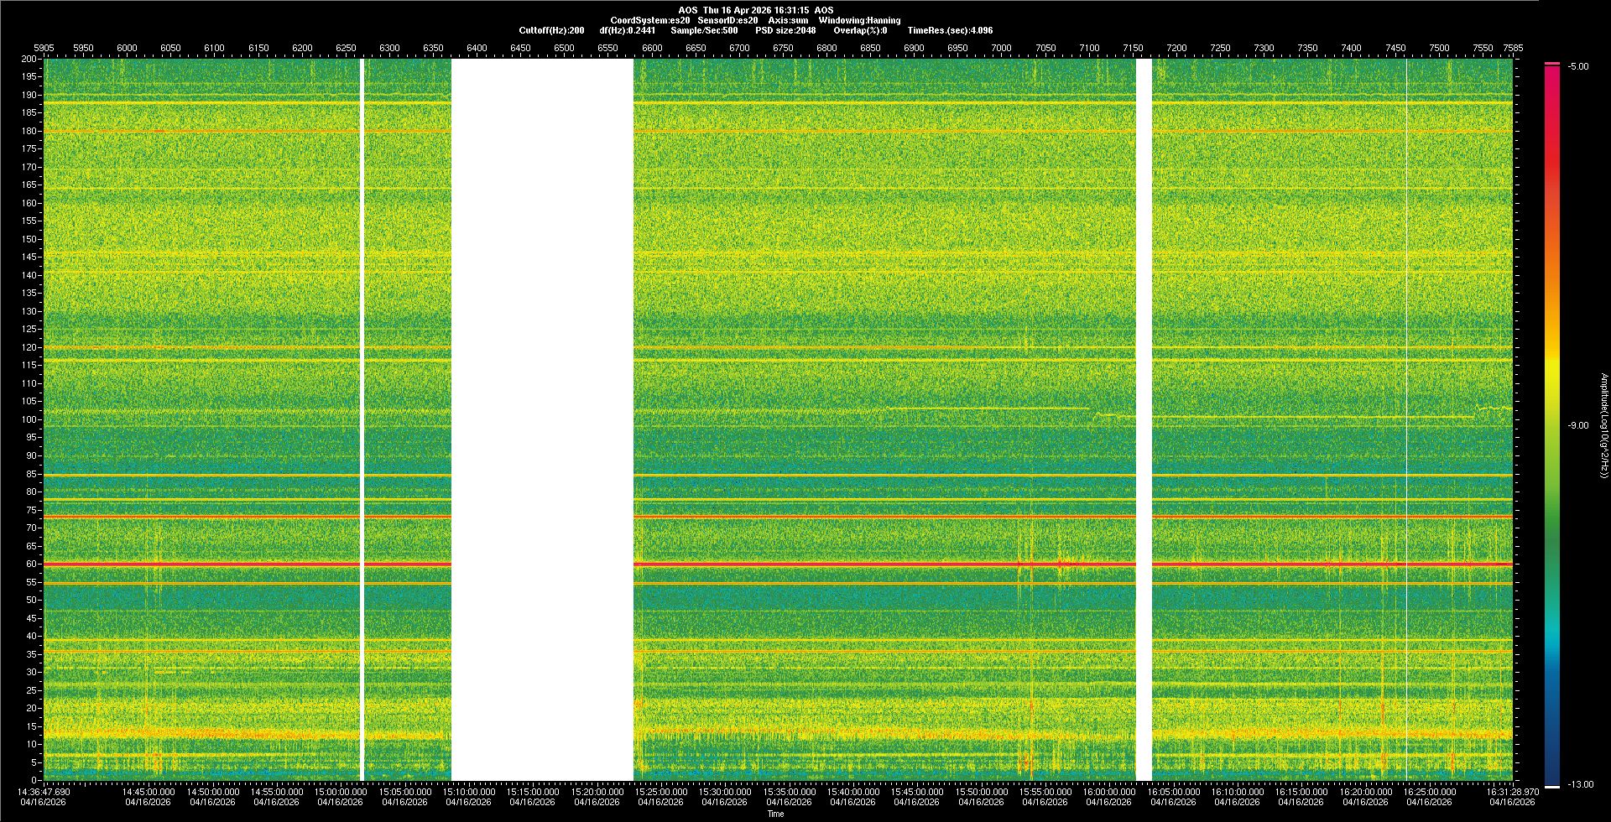Click the red -5.00 marker atop the color bar
The height and width of the screenshot is (822, 1611).
[x=1552, y=64]
